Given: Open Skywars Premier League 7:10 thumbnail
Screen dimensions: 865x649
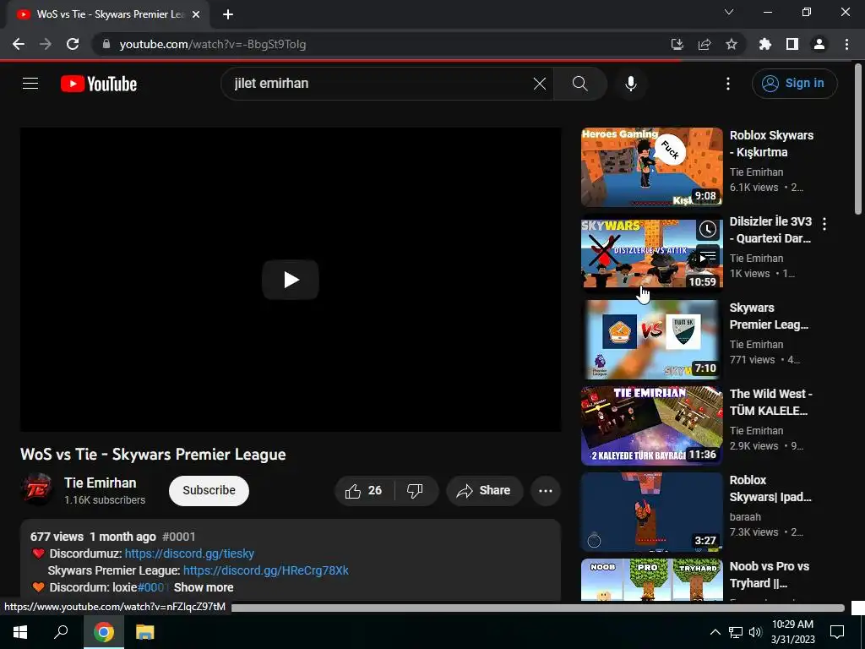Looking at the screenshot, I should [x=651, y=340].
